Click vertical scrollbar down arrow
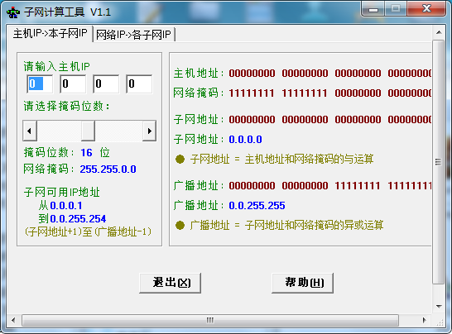This screenshot has height=334, width=452. 439,307
